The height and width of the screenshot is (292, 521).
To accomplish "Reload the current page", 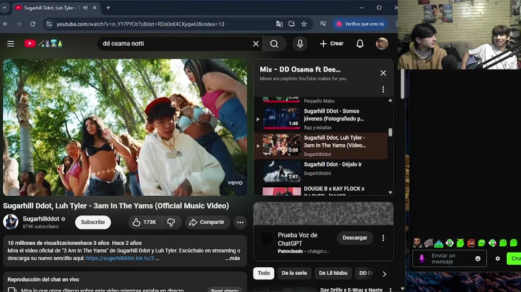I will click(x=33, y=24).
